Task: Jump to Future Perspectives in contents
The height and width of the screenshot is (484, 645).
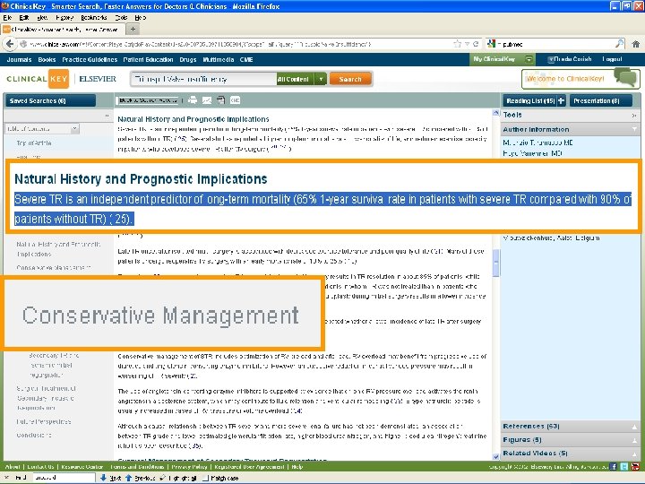Action: [44, 422]
